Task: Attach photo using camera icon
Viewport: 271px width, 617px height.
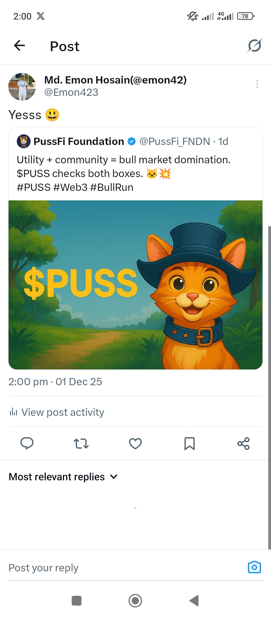Action: [x=254, y=567]
